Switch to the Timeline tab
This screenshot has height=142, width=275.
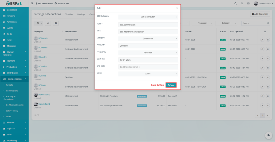(69, 14)
